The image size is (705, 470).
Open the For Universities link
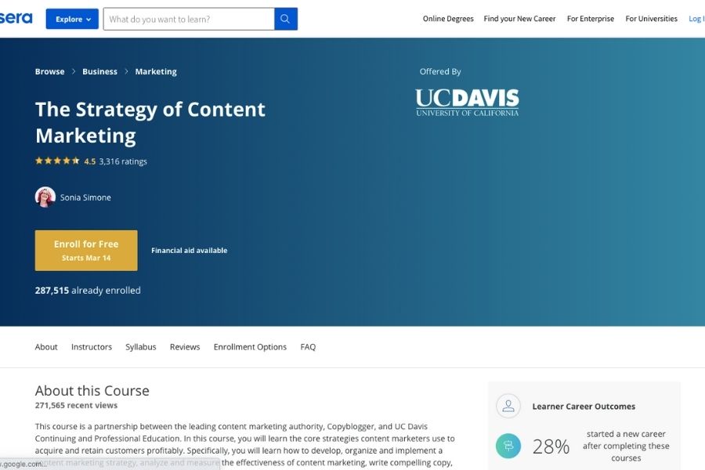pyautogui.click(x=651, y=19)
